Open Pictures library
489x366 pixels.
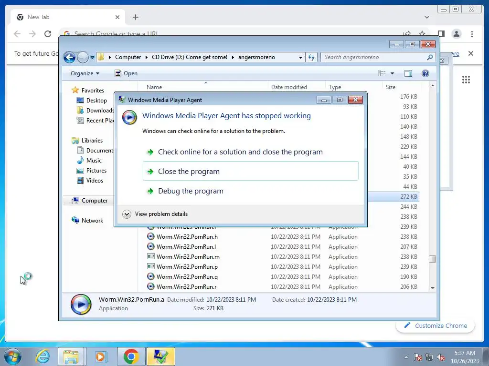92,171
